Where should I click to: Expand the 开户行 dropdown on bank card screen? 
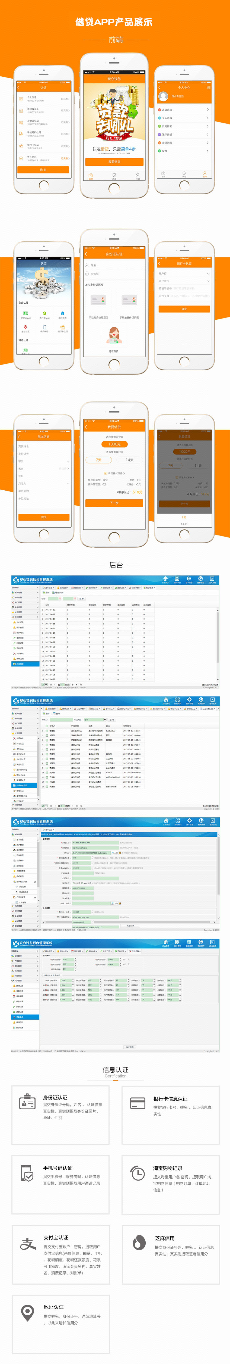(208, 274)
